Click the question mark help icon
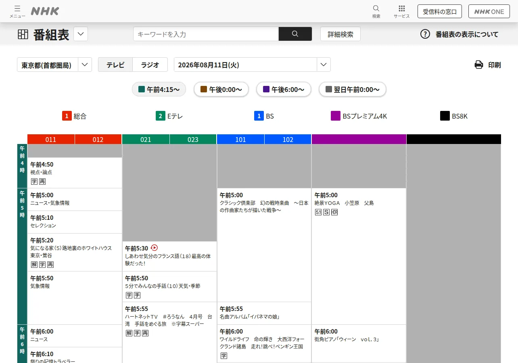Image resolution: width=518 pixels, height=363 pixels. point(425,34)
